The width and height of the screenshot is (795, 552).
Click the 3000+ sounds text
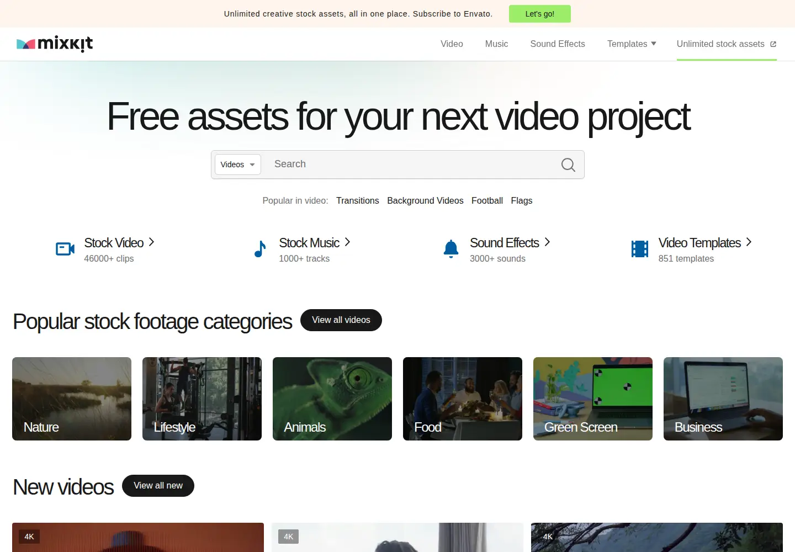point(497,258)
